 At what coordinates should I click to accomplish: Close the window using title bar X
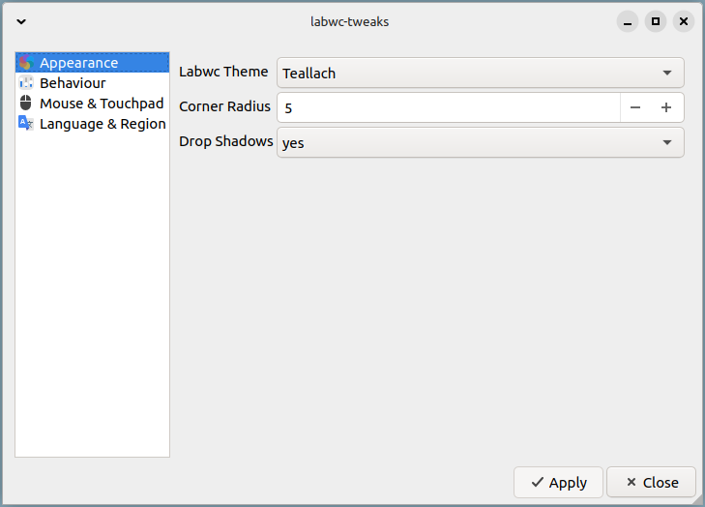click(684, 21)
